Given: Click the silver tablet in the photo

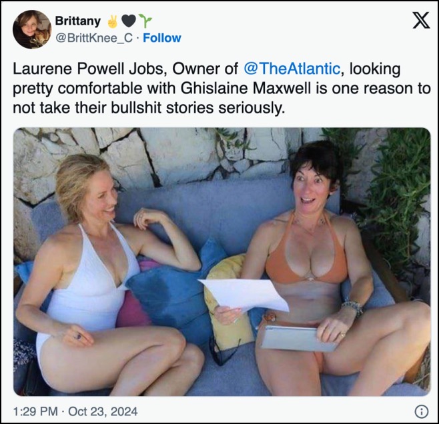Looking at the screenshot, I should [x=297, y=339].
